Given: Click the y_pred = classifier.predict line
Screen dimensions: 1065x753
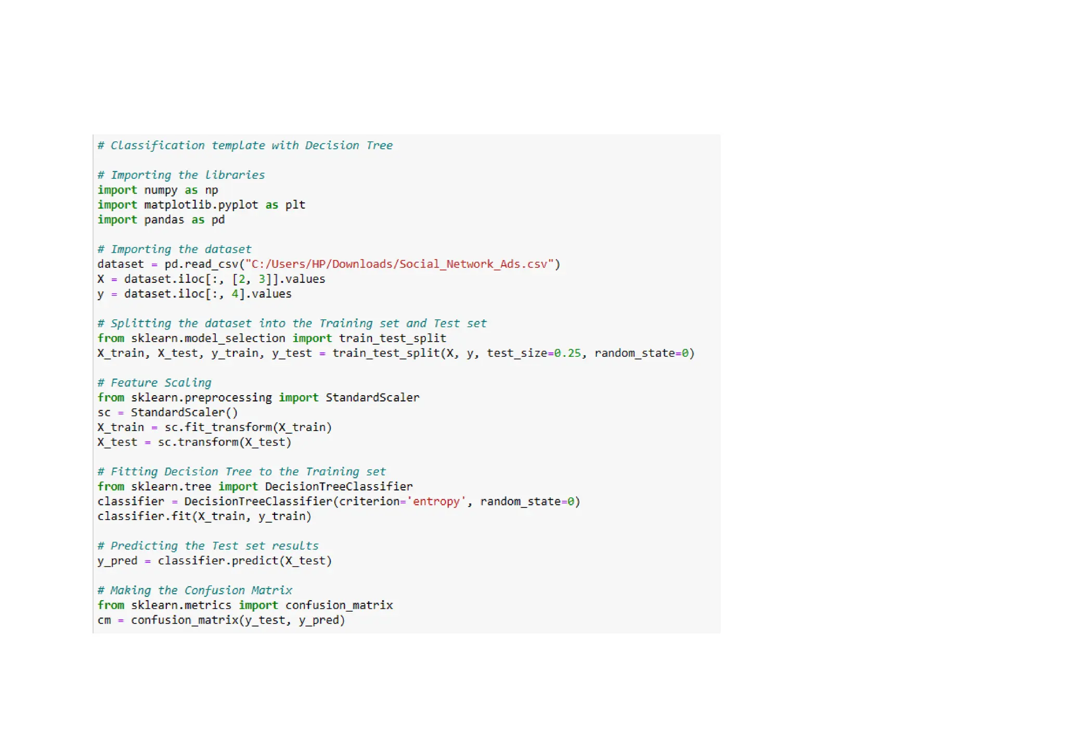Looking at the screenshot, I should coord(214,561).
